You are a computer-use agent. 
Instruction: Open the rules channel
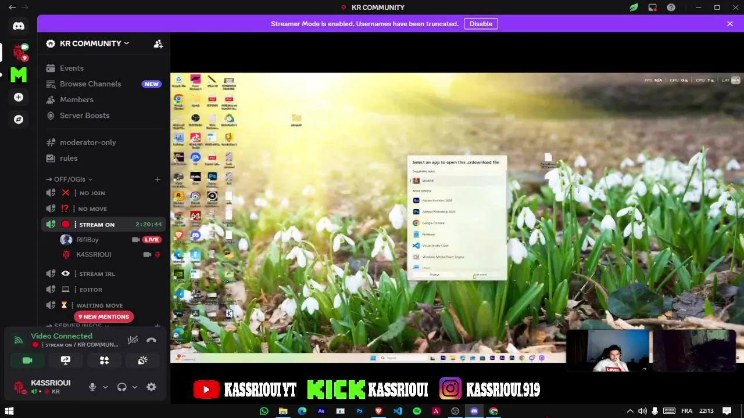(103, 158)
